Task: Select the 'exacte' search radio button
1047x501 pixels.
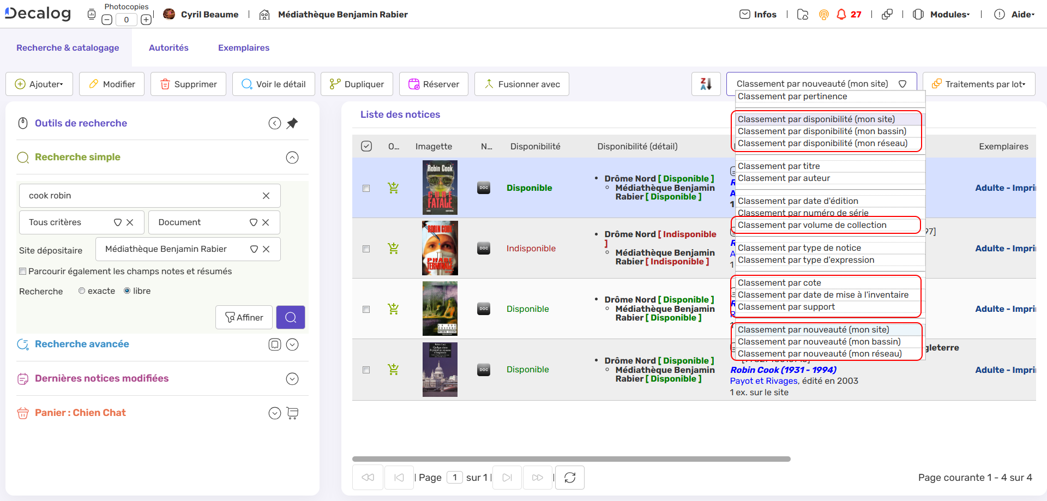Action: click(x=82, y=291)
